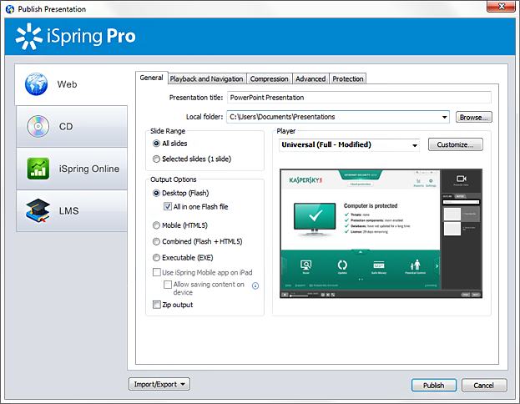Image resolution: width=520 pixels, height=404 pixels.
Task: Cancel the publish dialog
Action: point(484,385)
